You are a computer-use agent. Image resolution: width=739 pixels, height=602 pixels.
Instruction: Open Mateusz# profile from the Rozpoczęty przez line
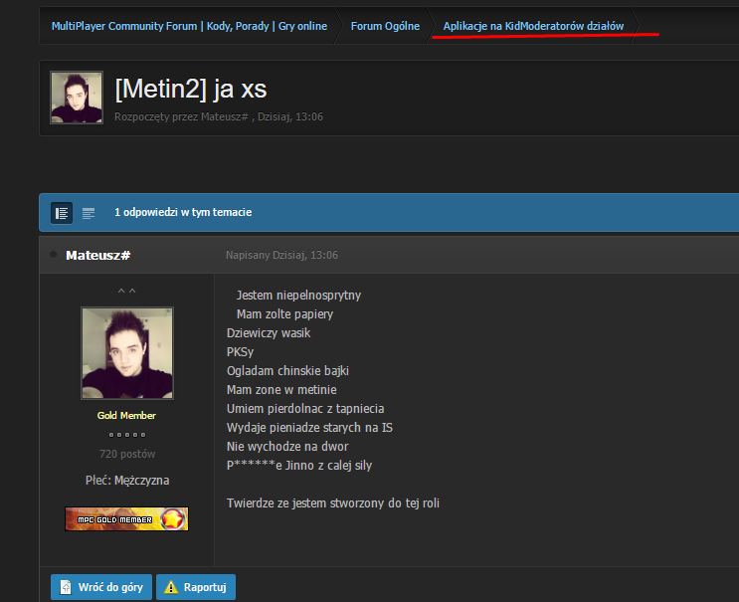tap(225, 116)
